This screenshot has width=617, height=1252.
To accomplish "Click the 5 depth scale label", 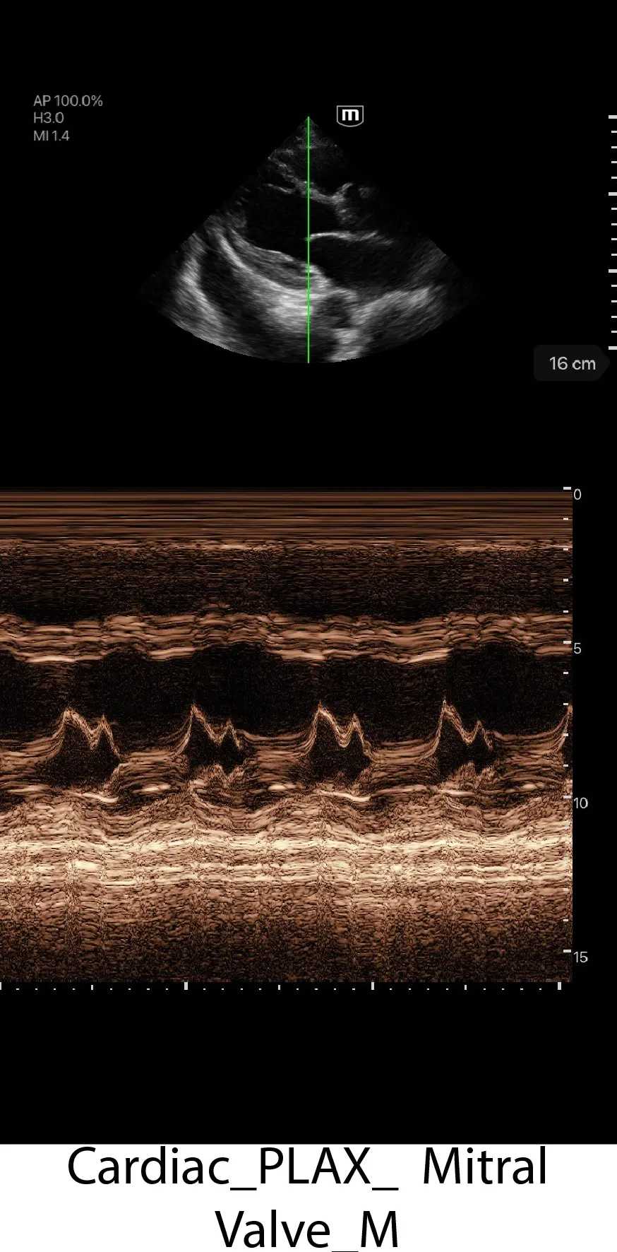I will pos(577,649).
